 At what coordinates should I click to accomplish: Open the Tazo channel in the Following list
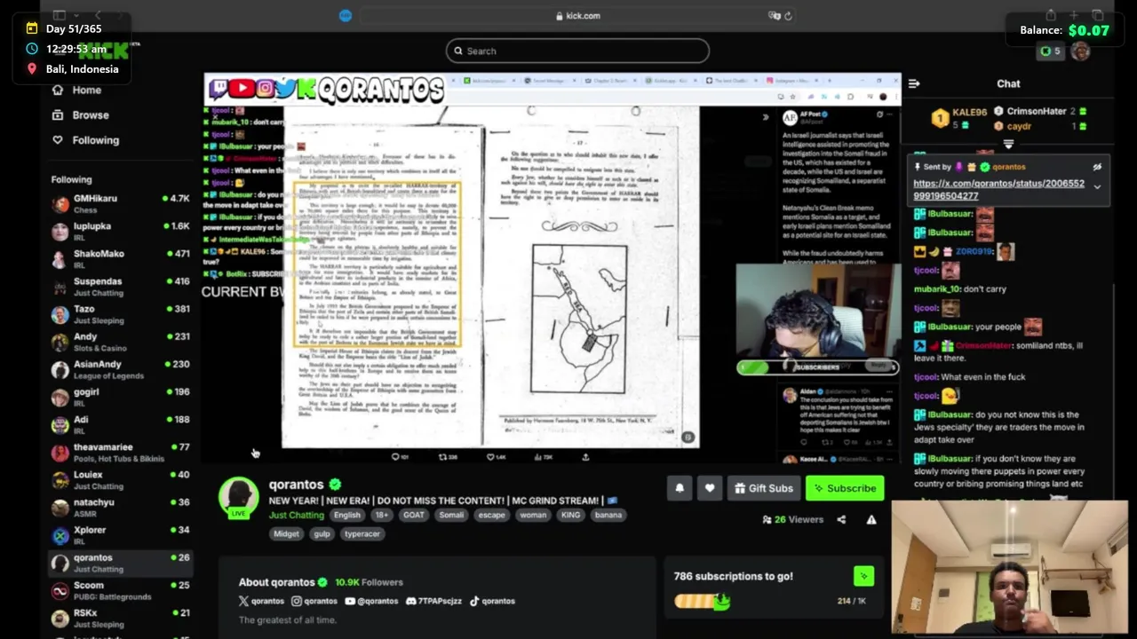tap(119, 314)
